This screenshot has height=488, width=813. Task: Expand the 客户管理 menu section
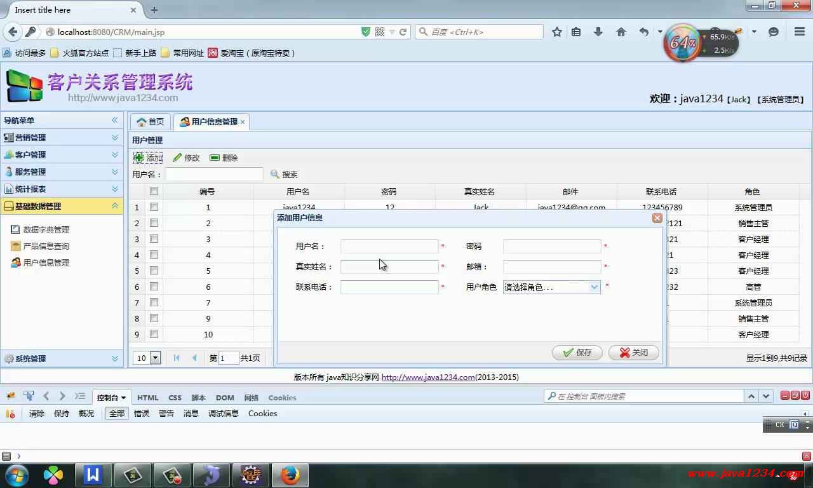115,154
